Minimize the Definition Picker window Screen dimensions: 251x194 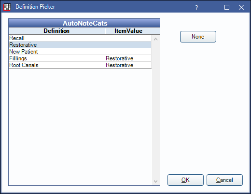pyautogui.click(x=212, y=7)
